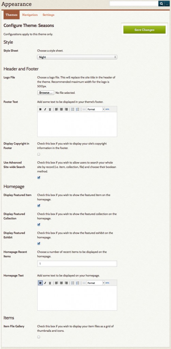Open HTML source in Homepage Text editor

tap(107, 283)
